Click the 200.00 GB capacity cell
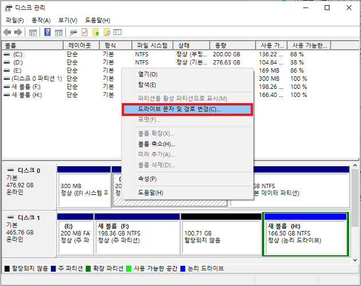This screenshot has height=286, width=361. click(x=226, y=54)
